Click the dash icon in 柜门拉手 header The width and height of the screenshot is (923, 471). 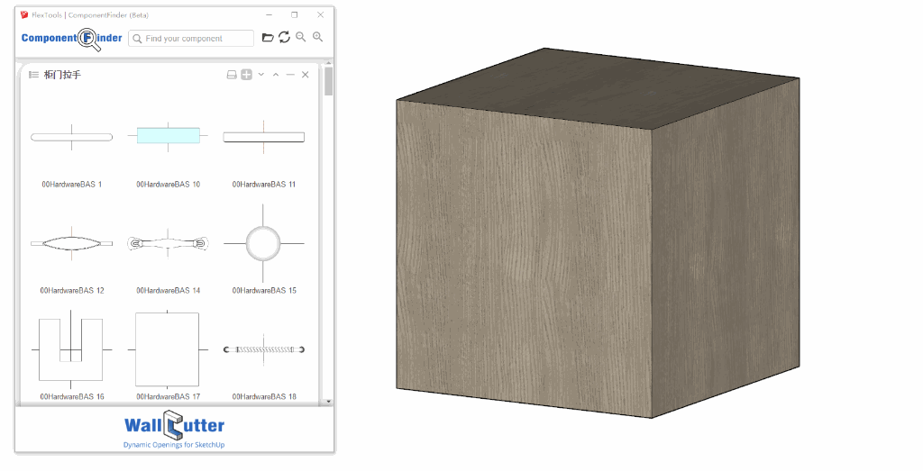point(290,75)
